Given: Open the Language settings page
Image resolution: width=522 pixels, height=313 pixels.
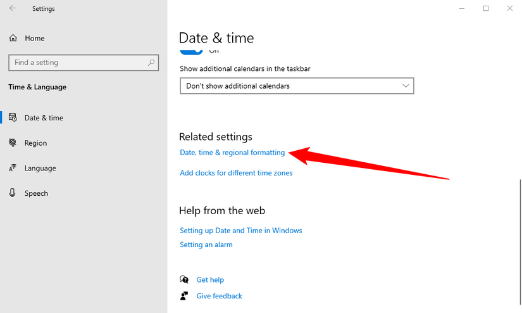Looking at the screenshot, I should (40, 169).
